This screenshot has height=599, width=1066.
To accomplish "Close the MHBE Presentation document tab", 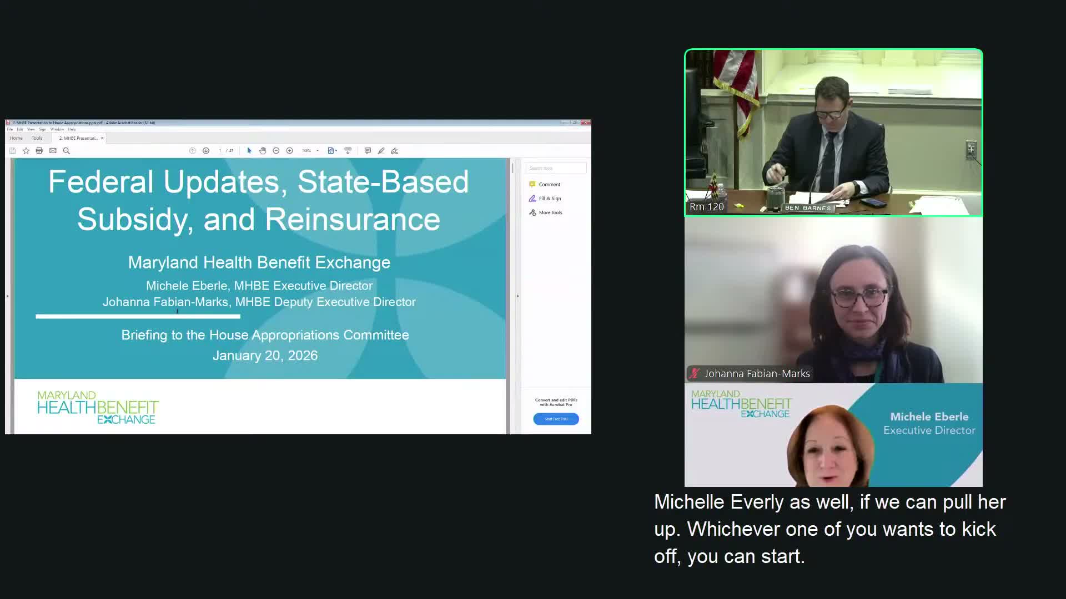I will [102, 138].
